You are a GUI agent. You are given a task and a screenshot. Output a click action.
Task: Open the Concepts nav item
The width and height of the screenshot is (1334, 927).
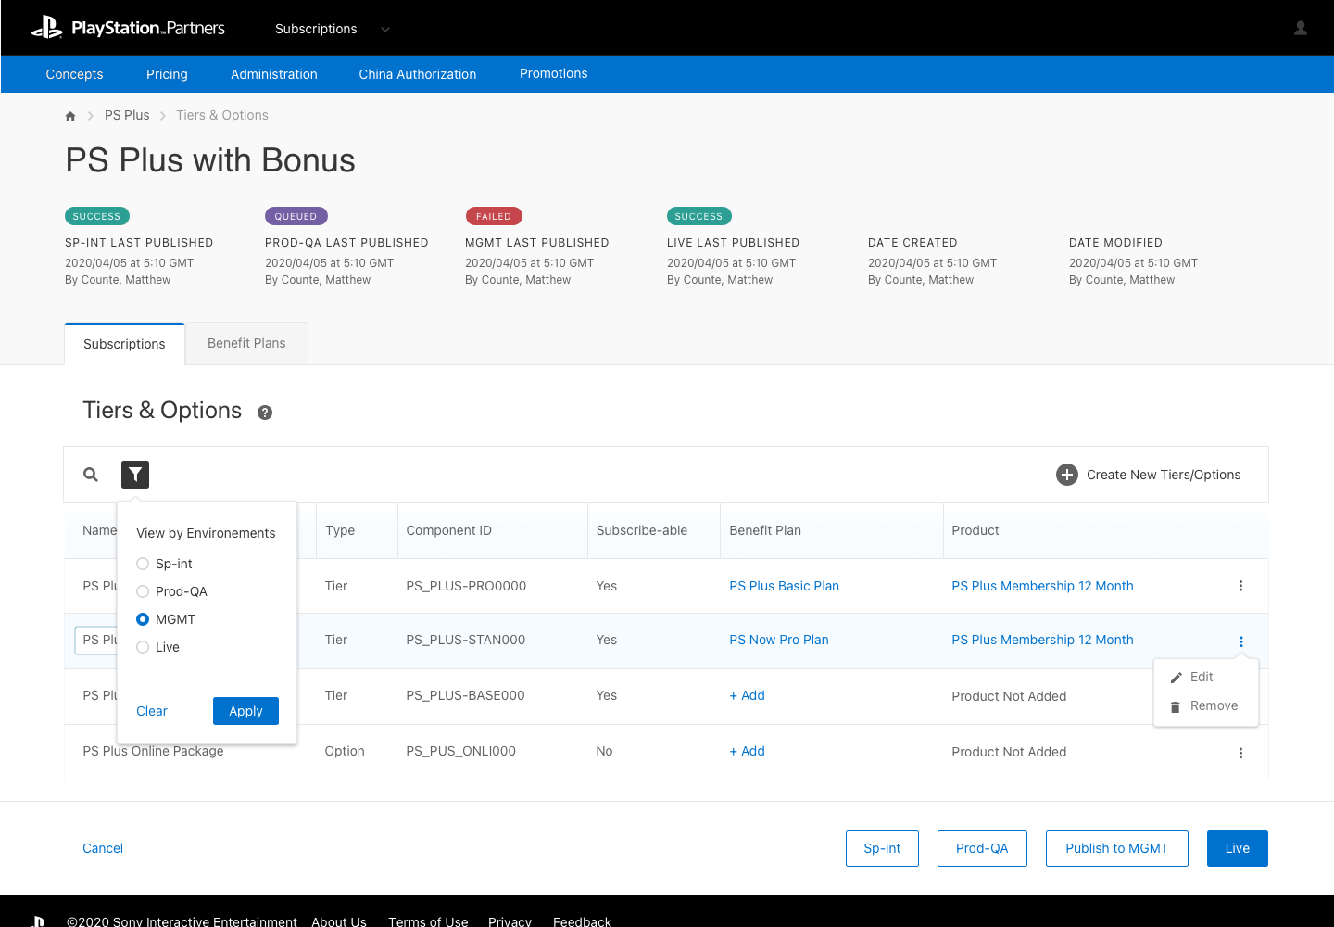click(75, 74)
